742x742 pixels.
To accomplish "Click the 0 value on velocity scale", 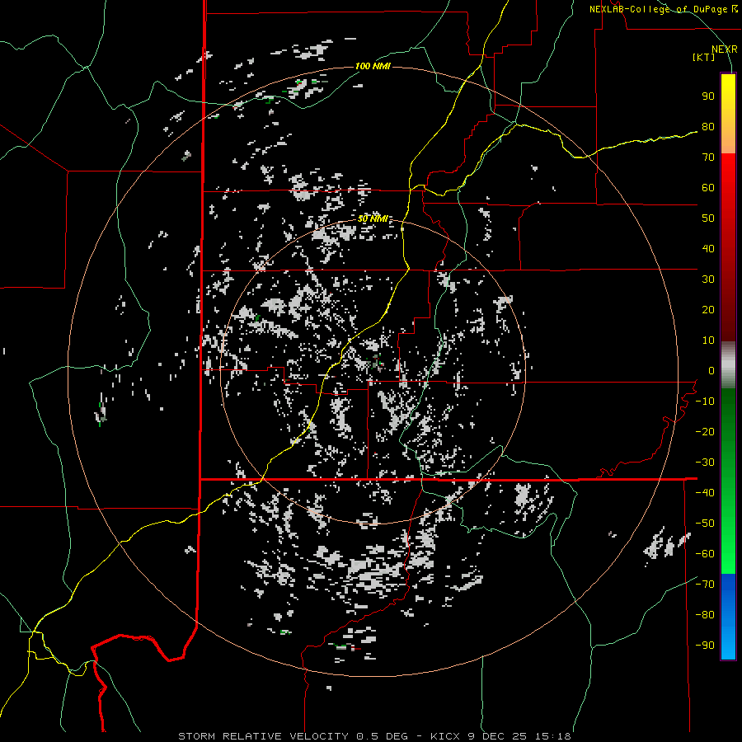I will point(711,371).
